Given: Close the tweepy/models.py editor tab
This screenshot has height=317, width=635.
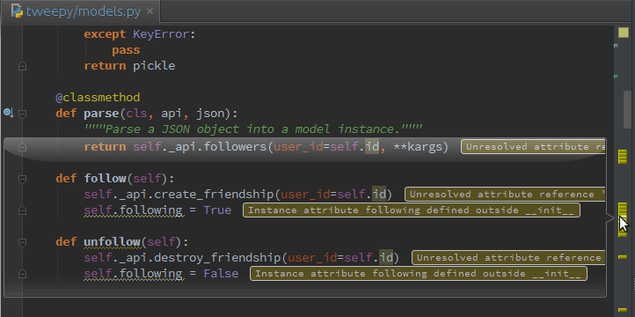Looking at the screenshot, I should (150, 11).
